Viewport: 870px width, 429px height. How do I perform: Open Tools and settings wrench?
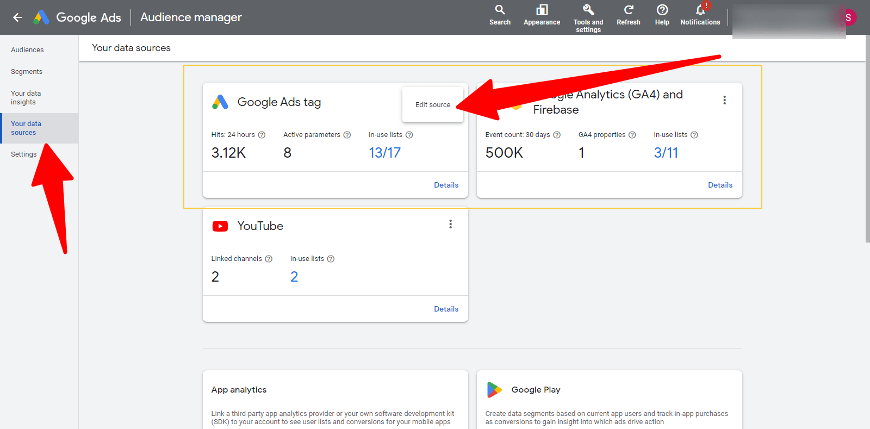pyautogui.click(x=588, y=10)
